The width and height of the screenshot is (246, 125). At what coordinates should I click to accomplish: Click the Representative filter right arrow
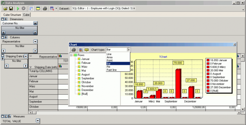click(35, 51)
